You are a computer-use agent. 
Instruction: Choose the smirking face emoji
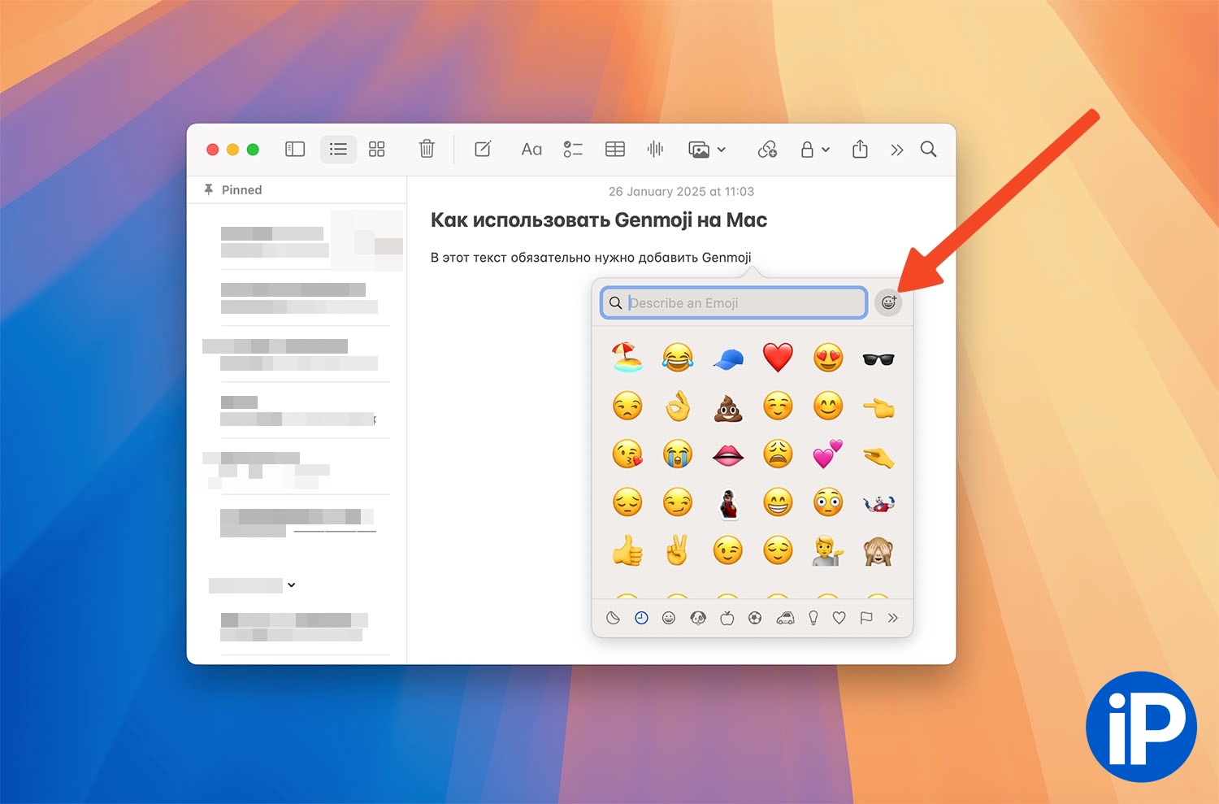678,502
